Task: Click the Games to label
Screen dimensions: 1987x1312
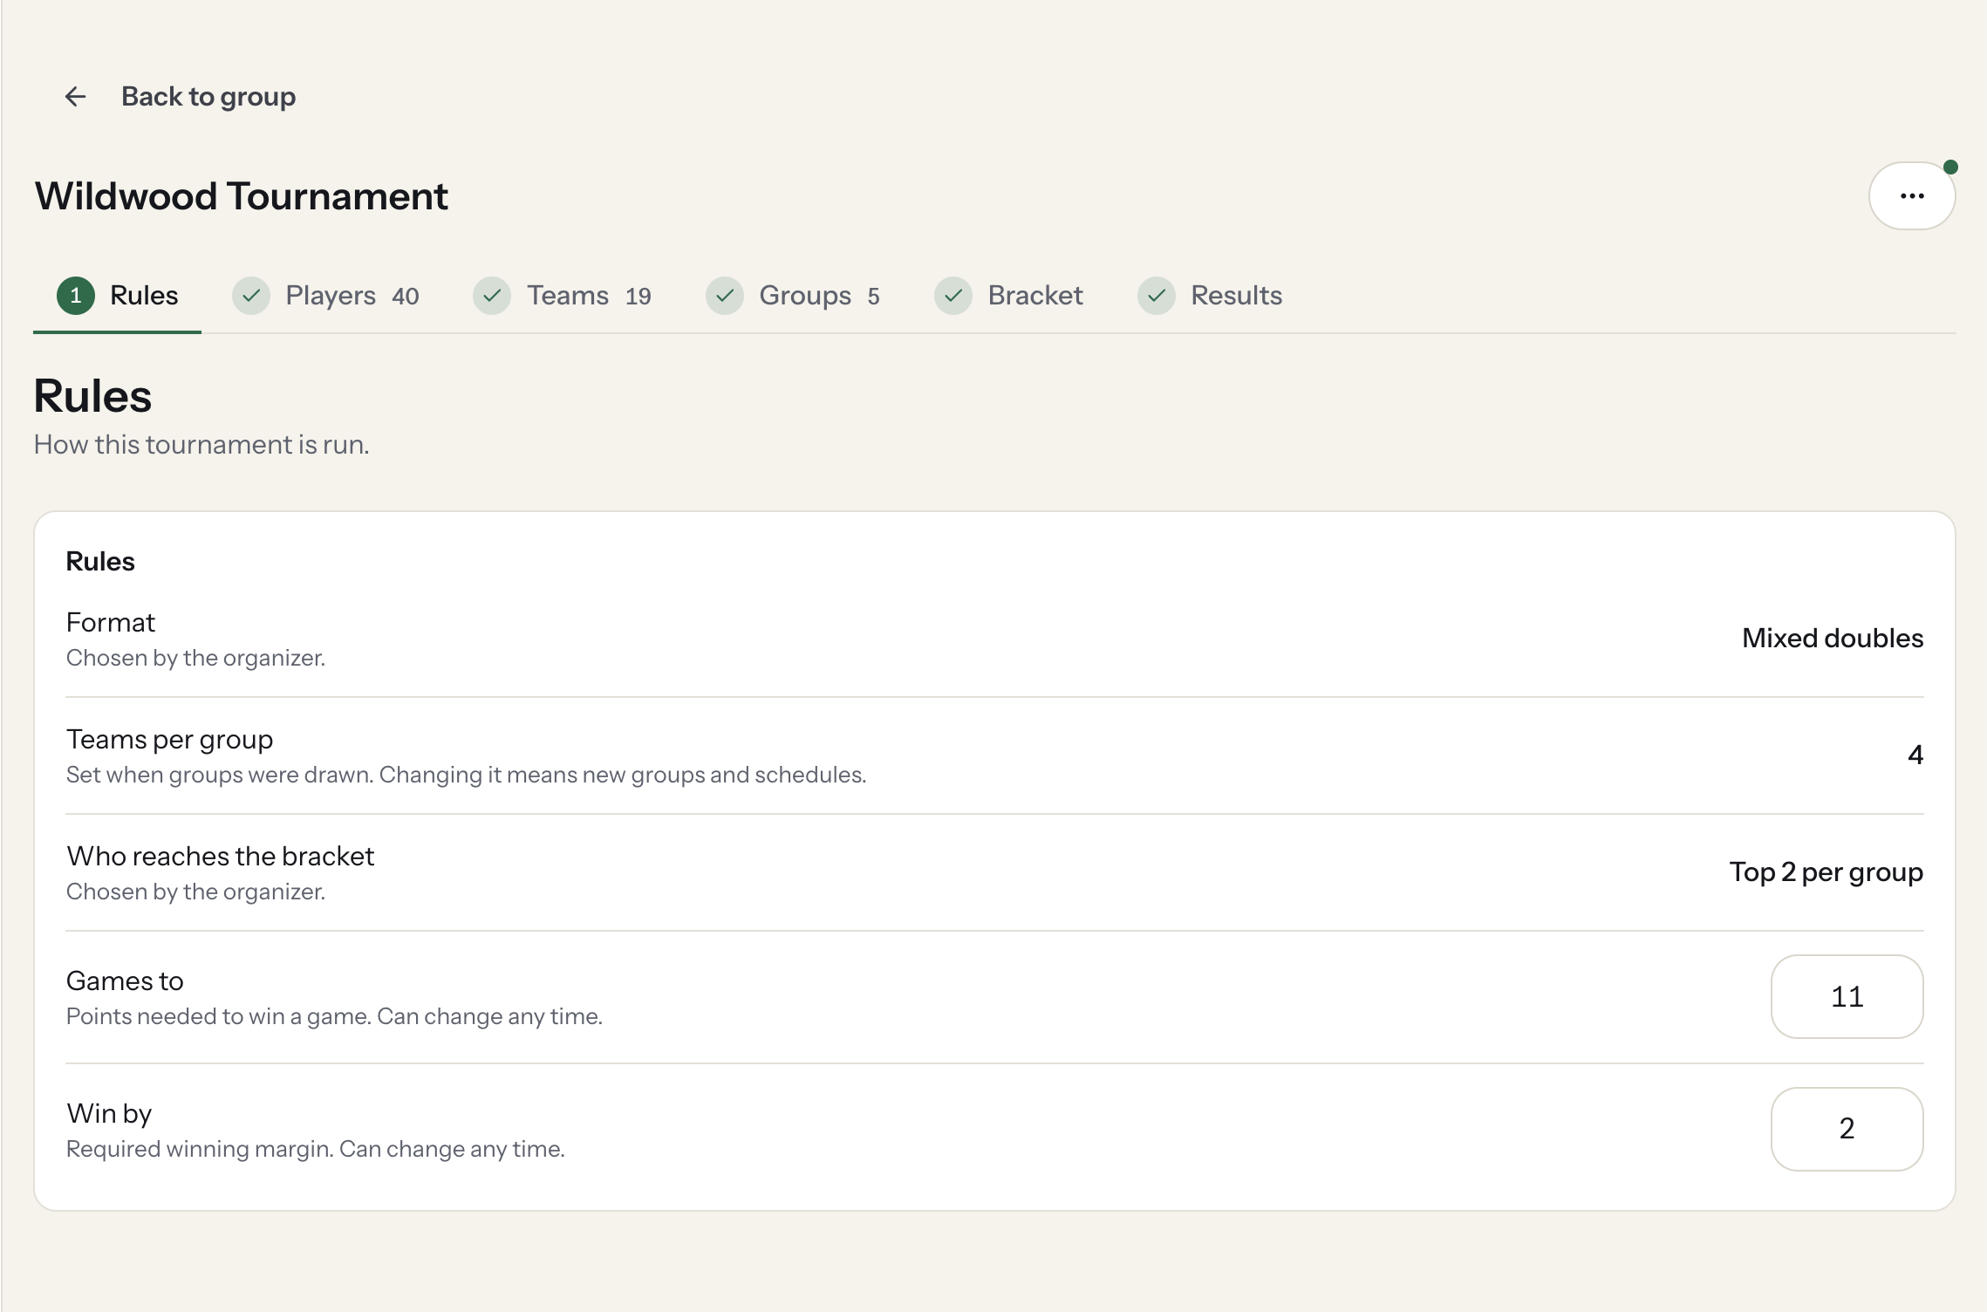Action: pyautogui.click(x=125, y=981)
